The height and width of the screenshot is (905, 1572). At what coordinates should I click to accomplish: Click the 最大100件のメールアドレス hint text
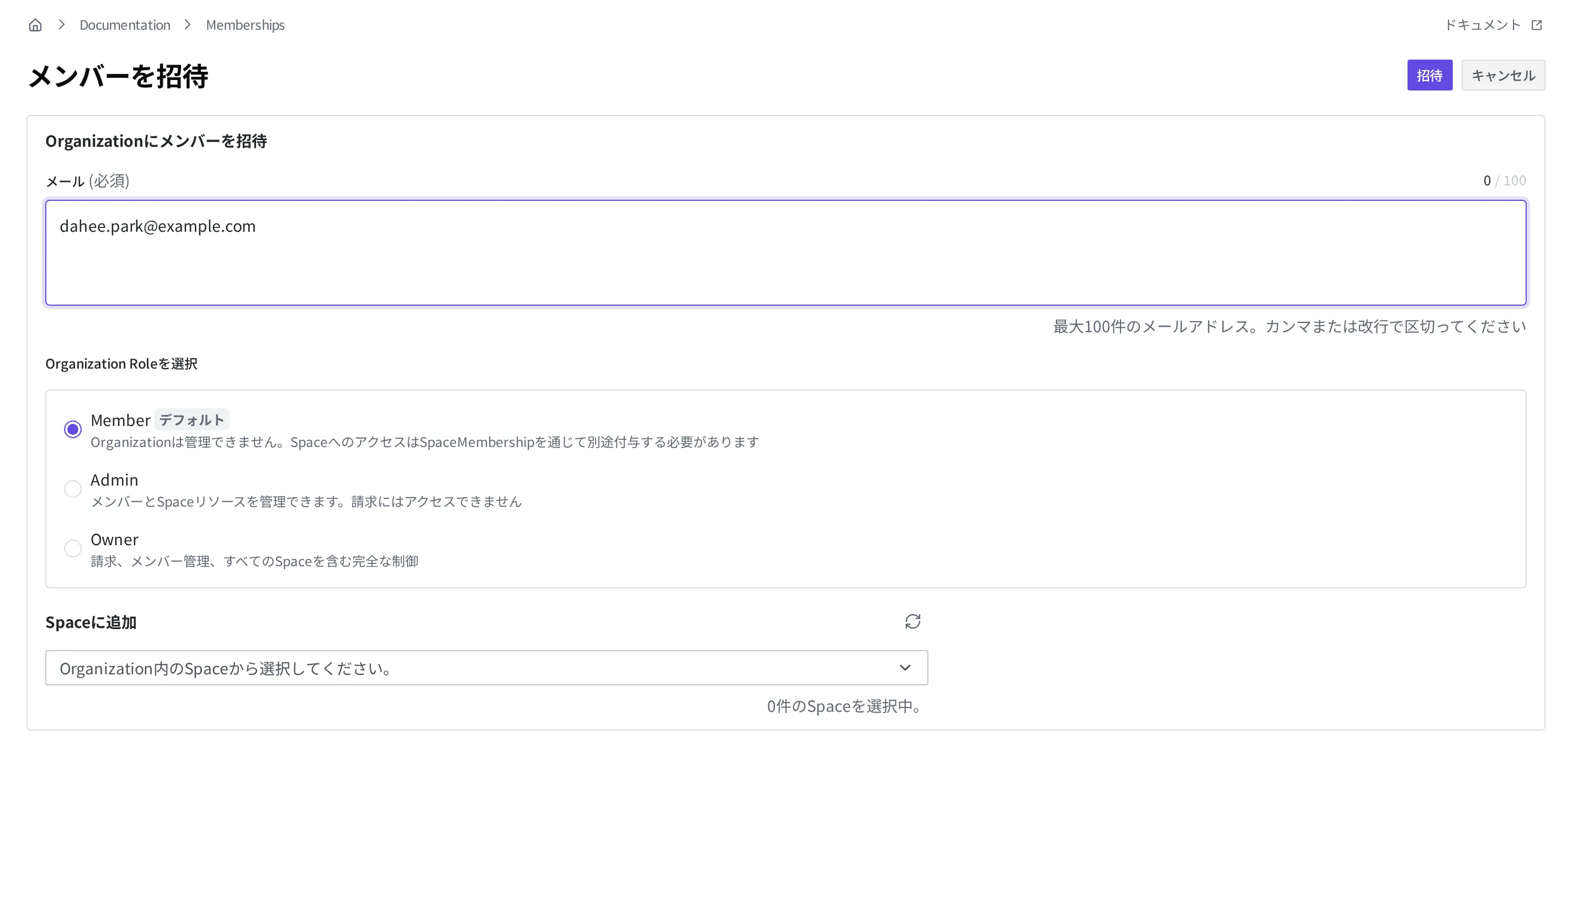(1289, 326)
